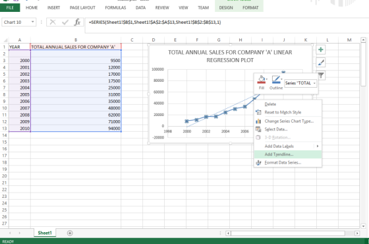Image resolution: width=369 pixels, height=244 pixels.
Task: Click the Select Data icon in menu
Action: click(258, 129)
